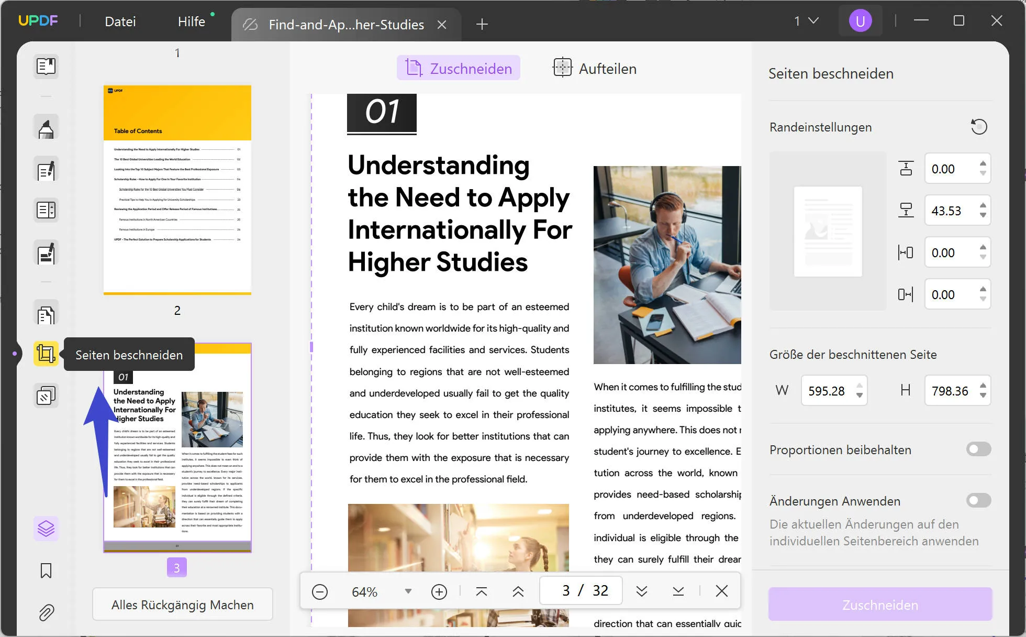The height and width of the screenshot is (637, 1026).
Task: Select the Comment highlighter tool icon
Action: (x=46, y=128)
